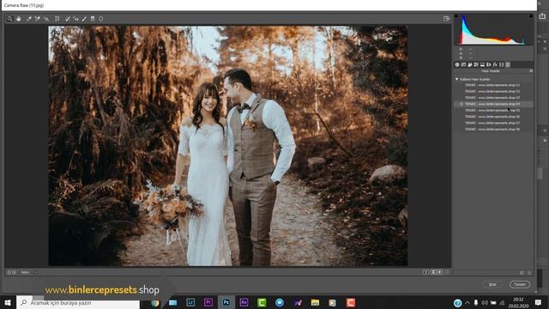Open After Effects from the taskbar

coord(244,302)
